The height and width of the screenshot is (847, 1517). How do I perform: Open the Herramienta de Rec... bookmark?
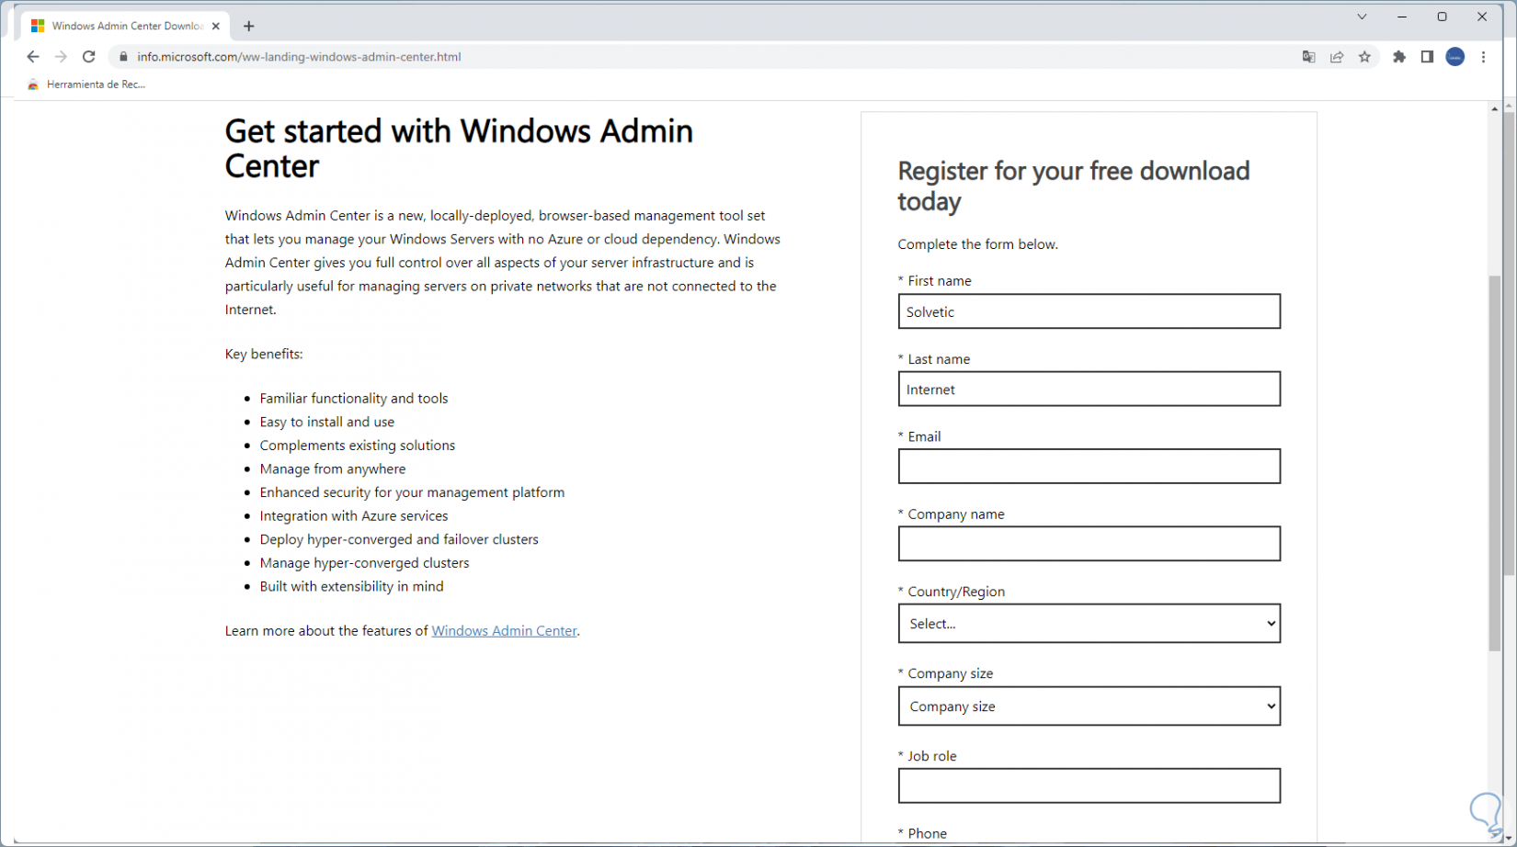[87, 85]
